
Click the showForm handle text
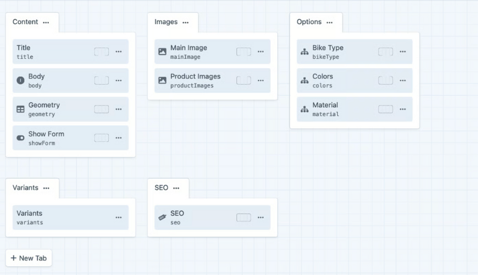coord(42,143)
